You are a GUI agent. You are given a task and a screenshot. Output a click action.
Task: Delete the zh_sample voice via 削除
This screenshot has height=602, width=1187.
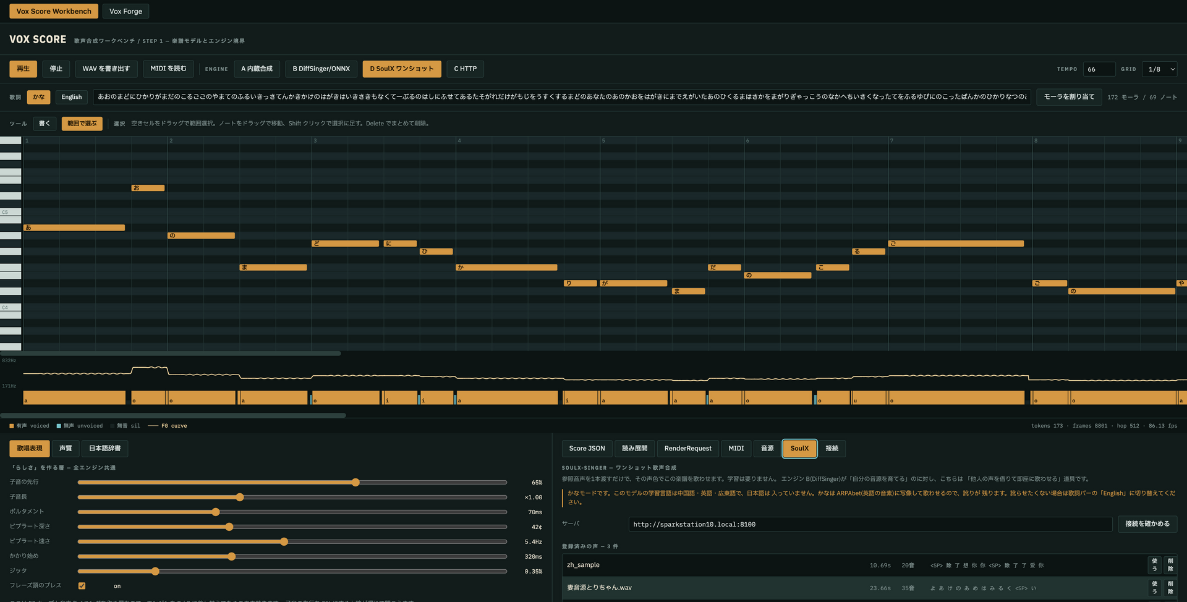[x=1170, y=565]
